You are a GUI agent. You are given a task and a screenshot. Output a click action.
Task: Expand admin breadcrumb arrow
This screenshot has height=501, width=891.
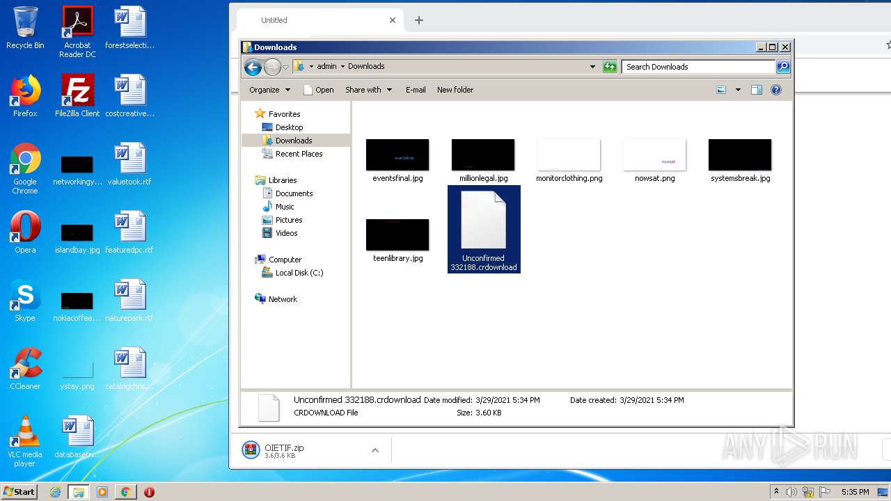click(342, 67)
